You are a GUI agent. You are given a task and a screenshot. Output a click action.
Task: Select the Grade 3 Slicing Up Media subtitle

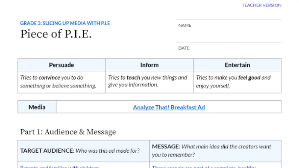point(65,23)
